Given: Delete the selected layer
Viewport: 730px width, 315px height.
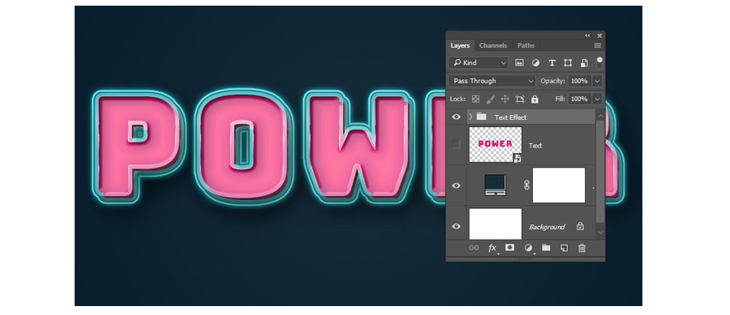Looking at the screenshot, I should click(x=582, y=248).
